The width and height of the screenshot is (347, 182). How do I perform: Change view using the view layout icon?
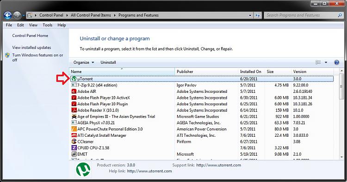[x=318, y=62]
